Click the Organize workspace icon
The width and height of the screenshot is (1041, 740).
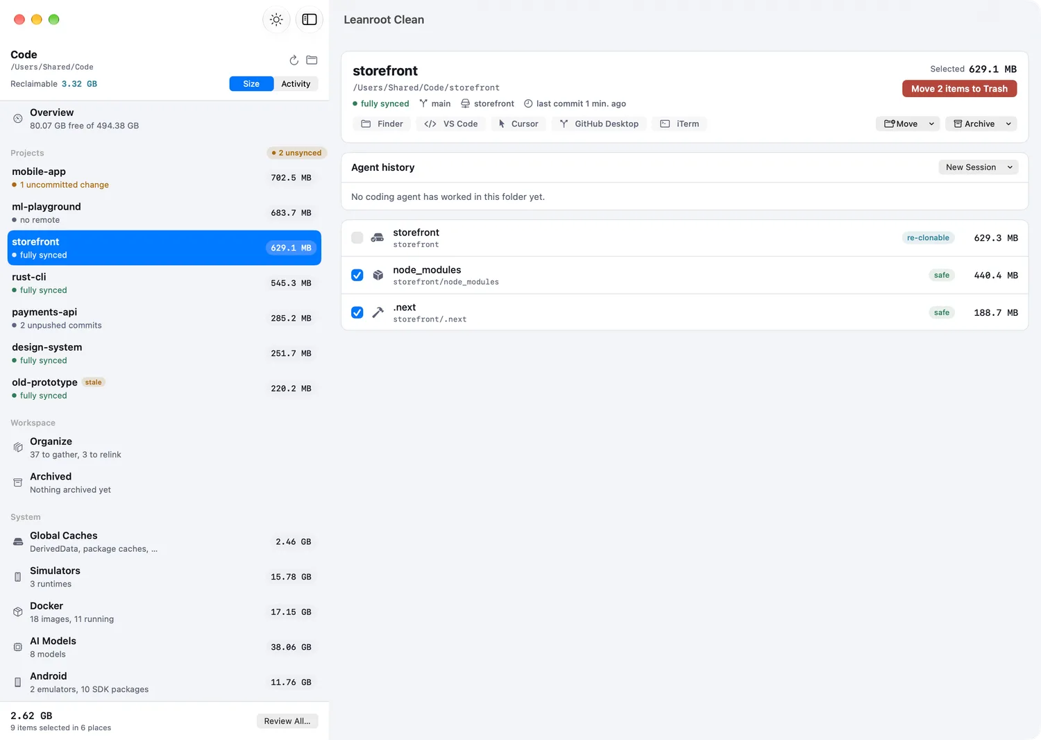18,448
